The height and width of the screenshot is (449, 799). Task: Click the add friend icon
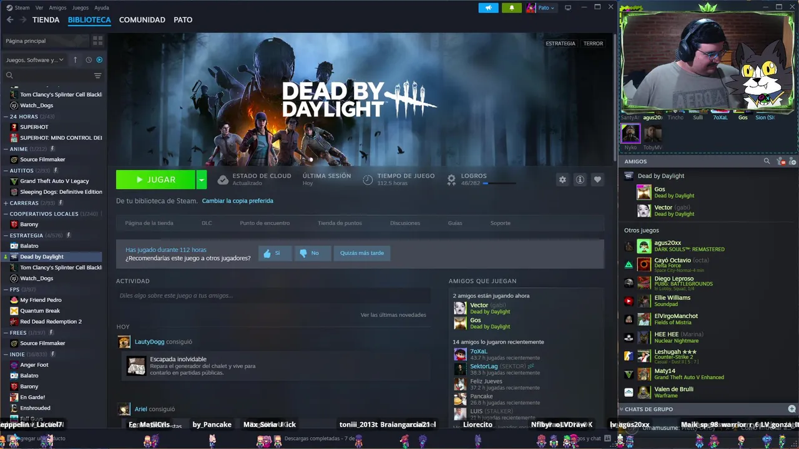(x=792, y=162)
